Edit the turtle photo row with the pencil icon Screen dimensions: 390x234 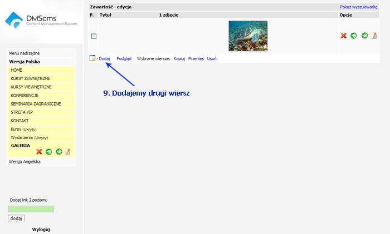click(374, 36)
